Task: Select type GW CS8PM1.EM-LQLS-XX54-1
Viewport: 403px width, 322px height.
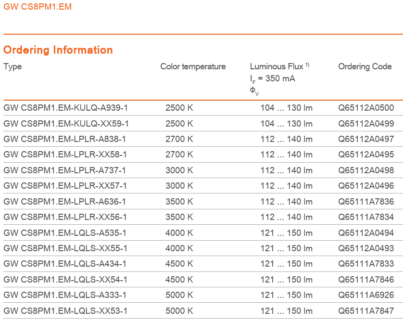Action: coord(65,280)
